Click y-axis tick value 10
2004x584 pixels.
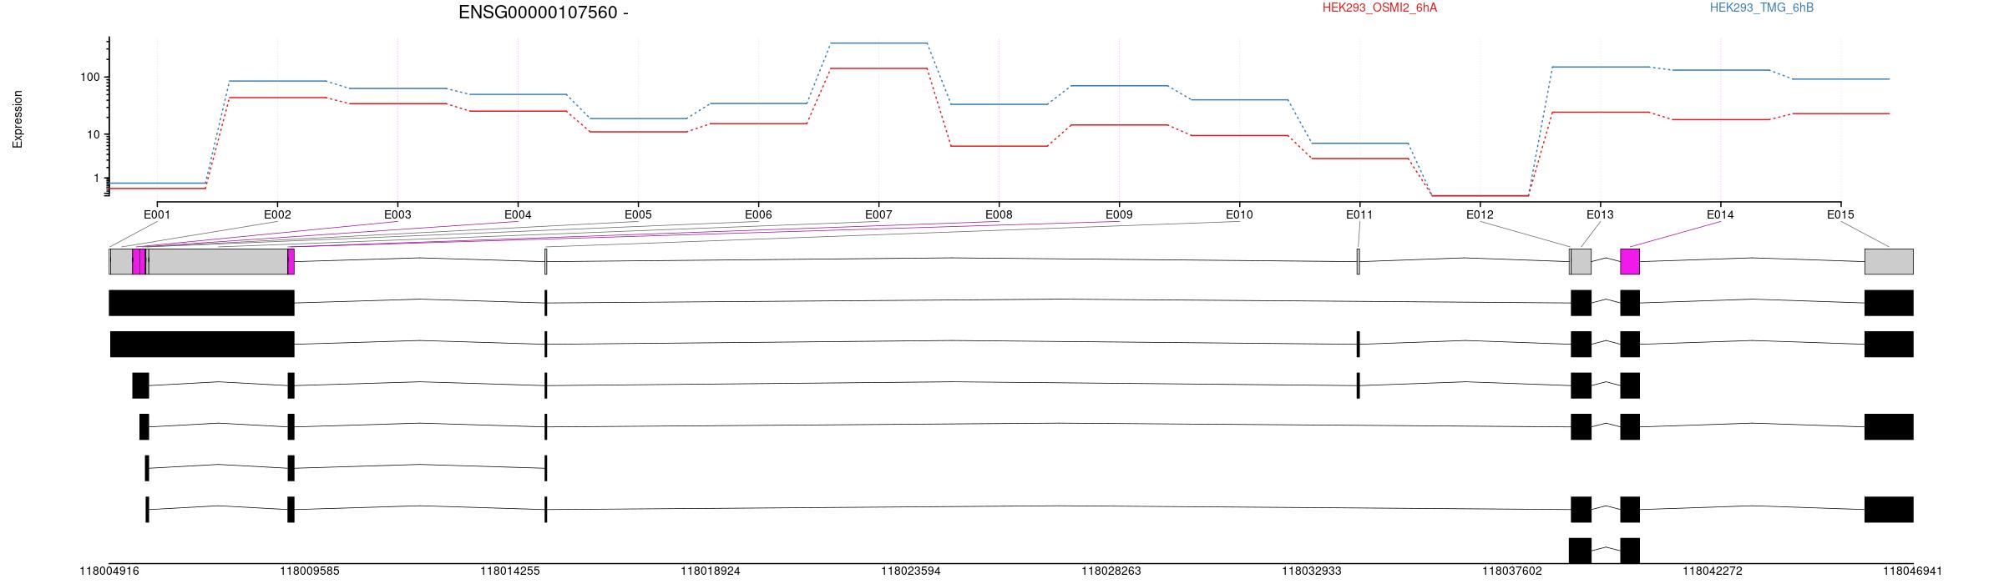(x=94, y=135)
